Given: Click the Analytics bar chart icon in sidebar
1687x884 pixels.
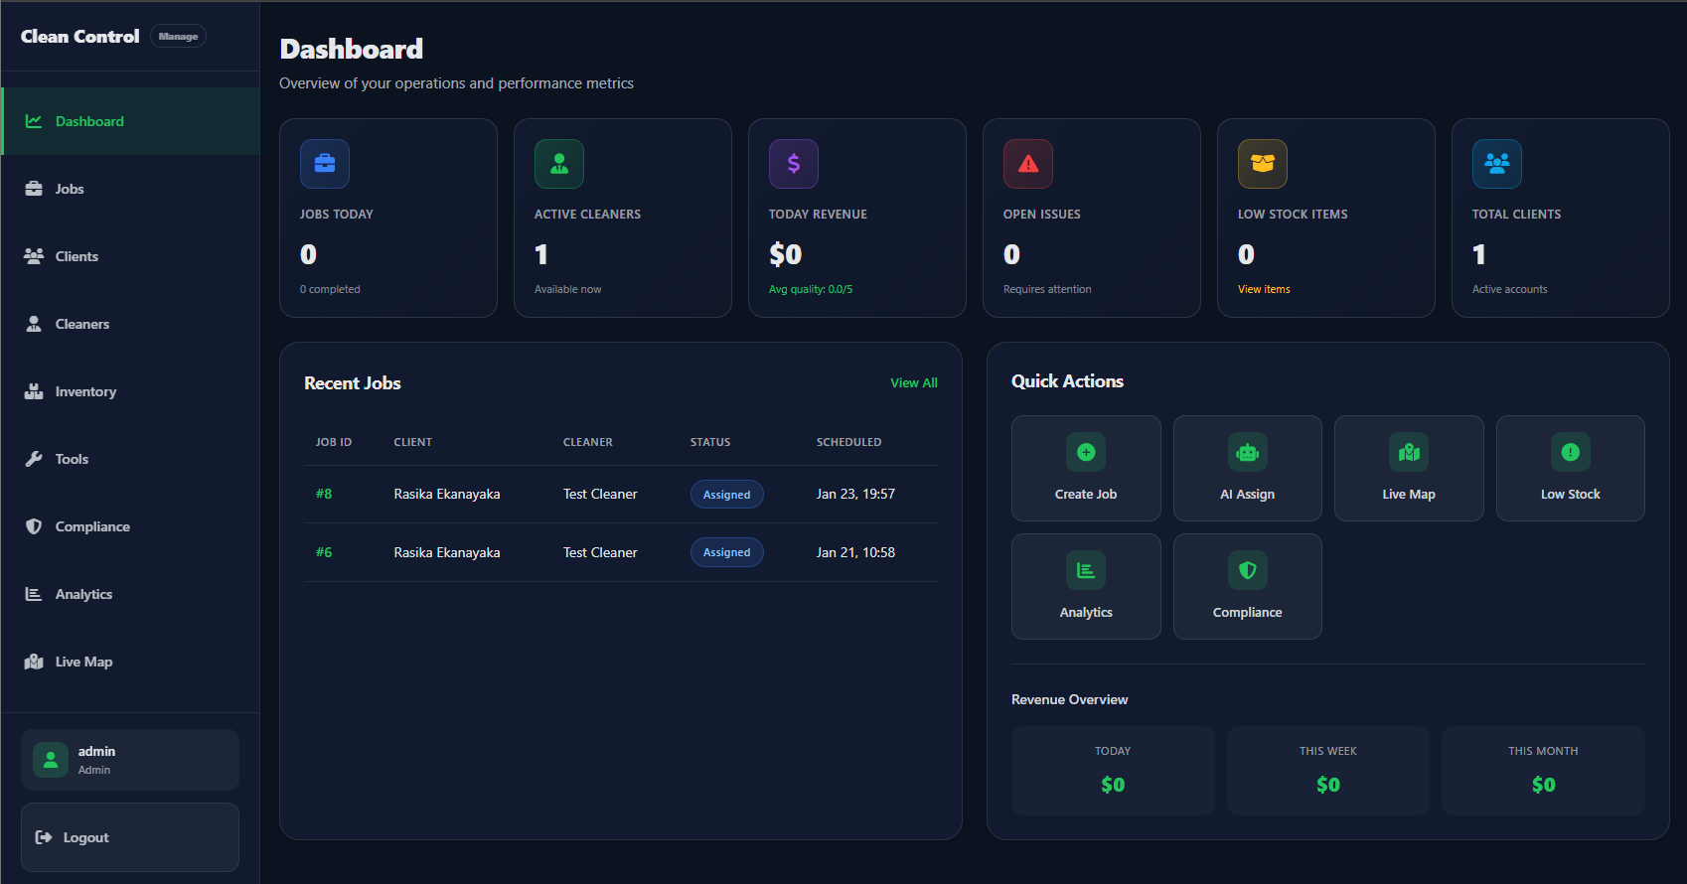Looking at the screenshot, I should pyautogui.click(x=34, y=594).
